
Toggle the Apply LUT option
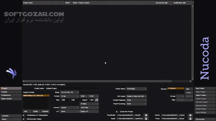89,111
